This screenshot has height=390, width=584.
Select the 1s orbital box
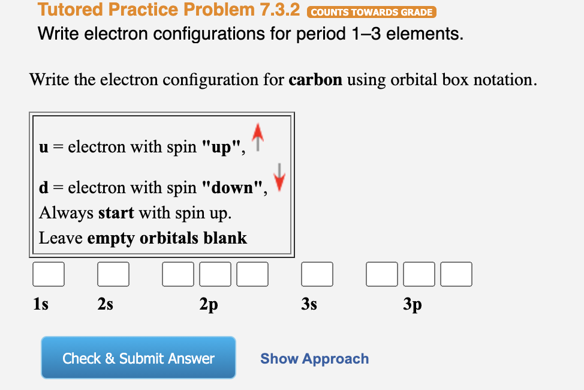coord(48,274)
